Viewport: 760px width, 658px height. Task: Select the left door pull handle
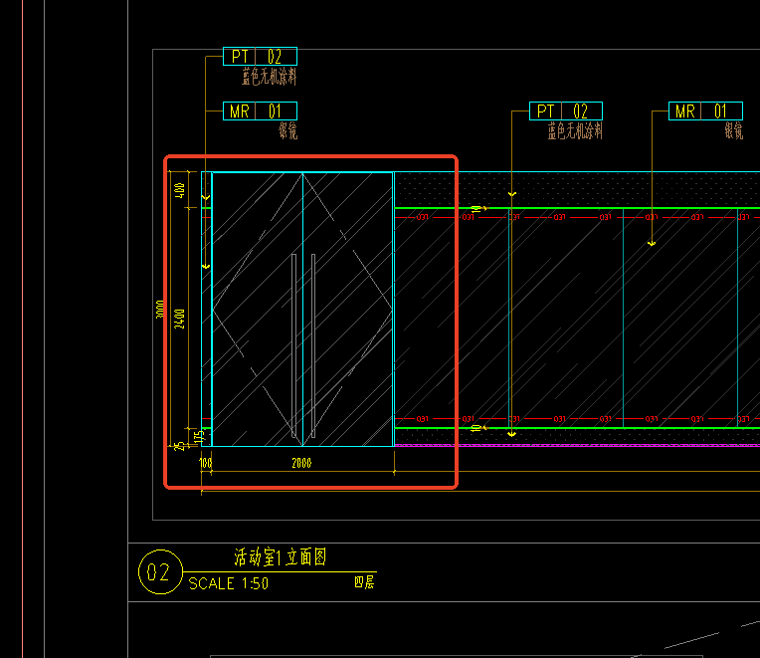click(293, 346)
